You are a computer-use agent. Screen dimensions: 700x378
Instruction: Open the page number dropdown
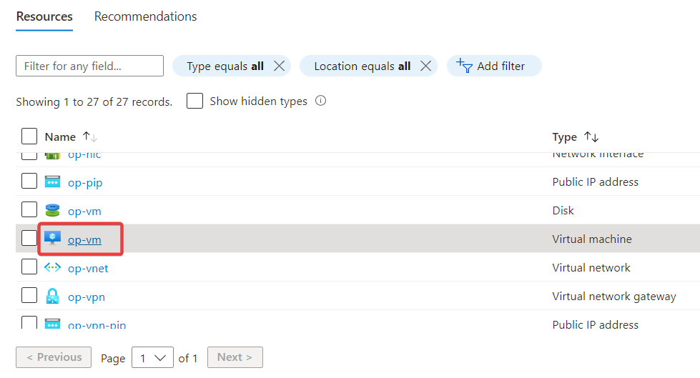(153, 357)
